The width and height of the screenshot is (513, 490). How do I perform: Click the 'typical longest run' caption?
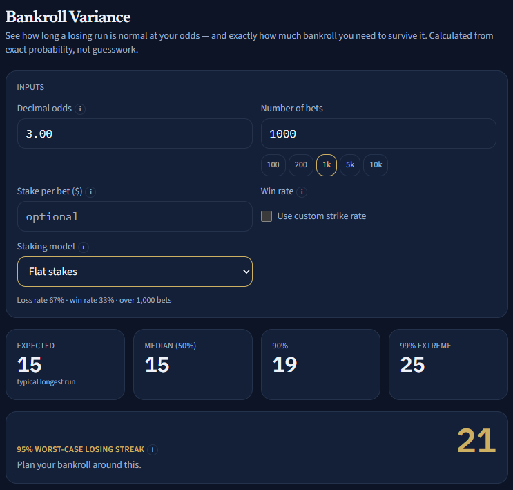46,382
